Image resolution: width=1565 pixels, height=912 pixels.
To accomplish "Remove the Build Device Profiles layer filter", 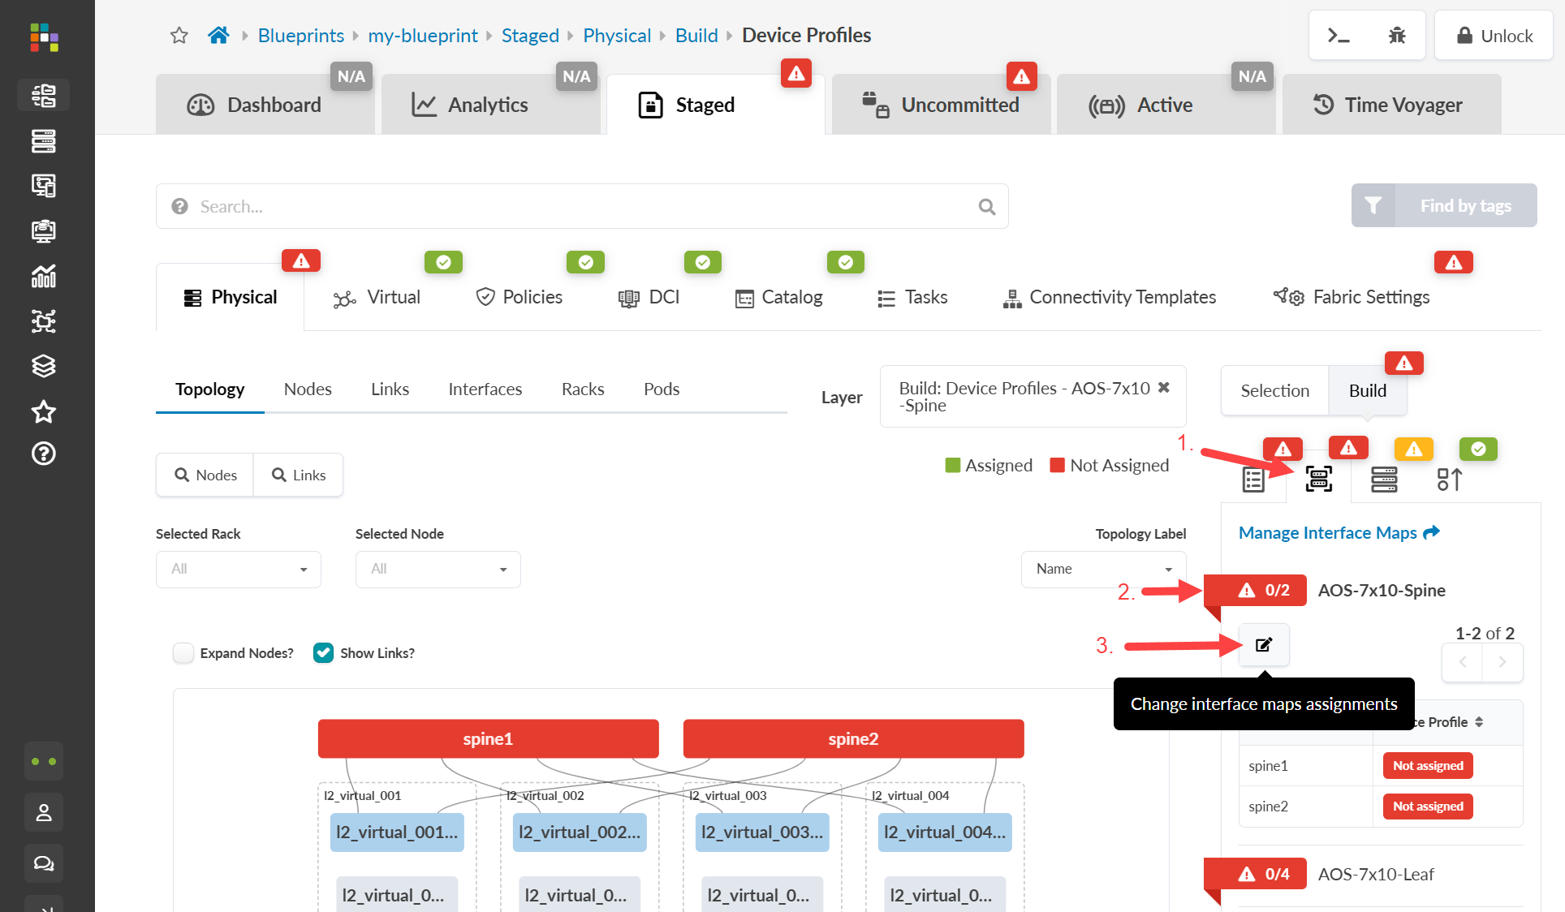I will pyautogui.click(x=1163, y=388).
